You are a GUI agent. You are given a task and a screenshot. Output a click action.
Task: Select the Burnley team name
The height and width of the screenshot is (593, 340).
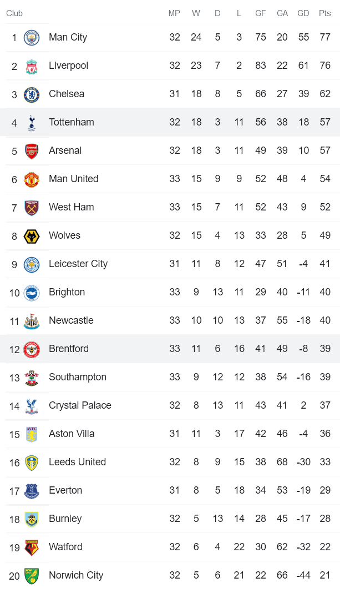[x=65, y=519]
